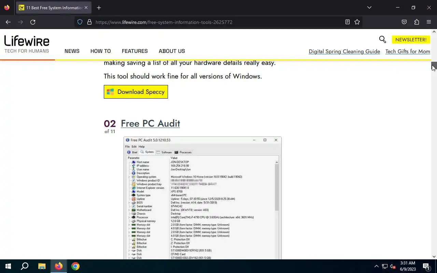Screen dimensions: 437x273
Task: Click the address bar URL field
Action: pyautogui.click(x=218, y=22)
